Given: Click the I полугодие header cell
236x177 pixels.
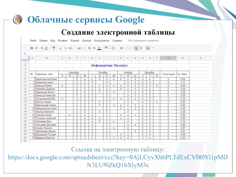Looking at the screenshot, I should pos(168,74).
